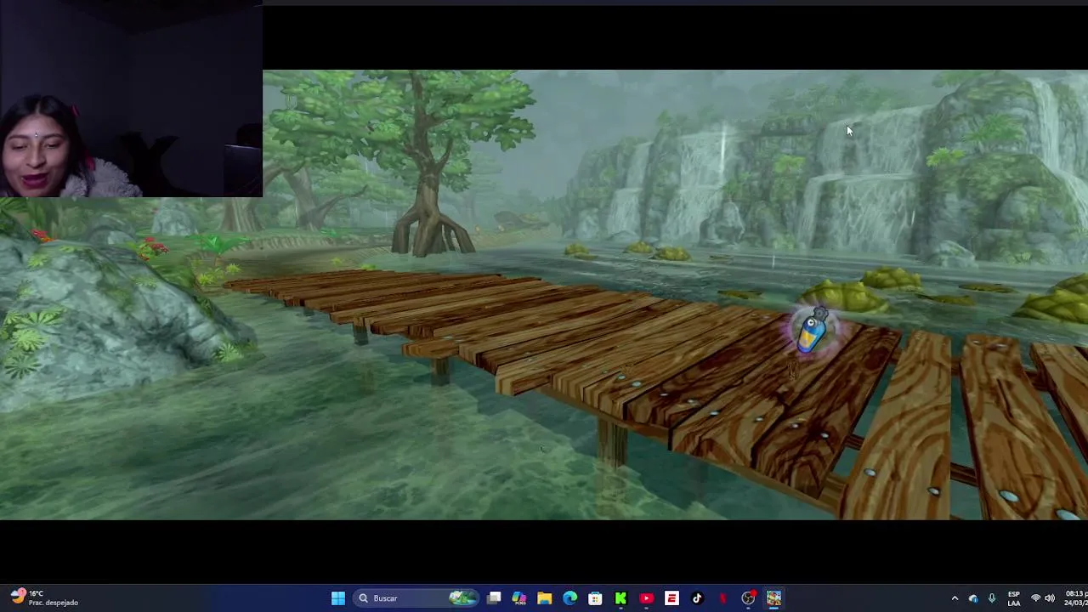Image resolution: width=1088 pixels, height=612 pixels.
Task: Switch to OBS Studio in the taskbar
Action: pyautogui.click(x=748, y=598)
